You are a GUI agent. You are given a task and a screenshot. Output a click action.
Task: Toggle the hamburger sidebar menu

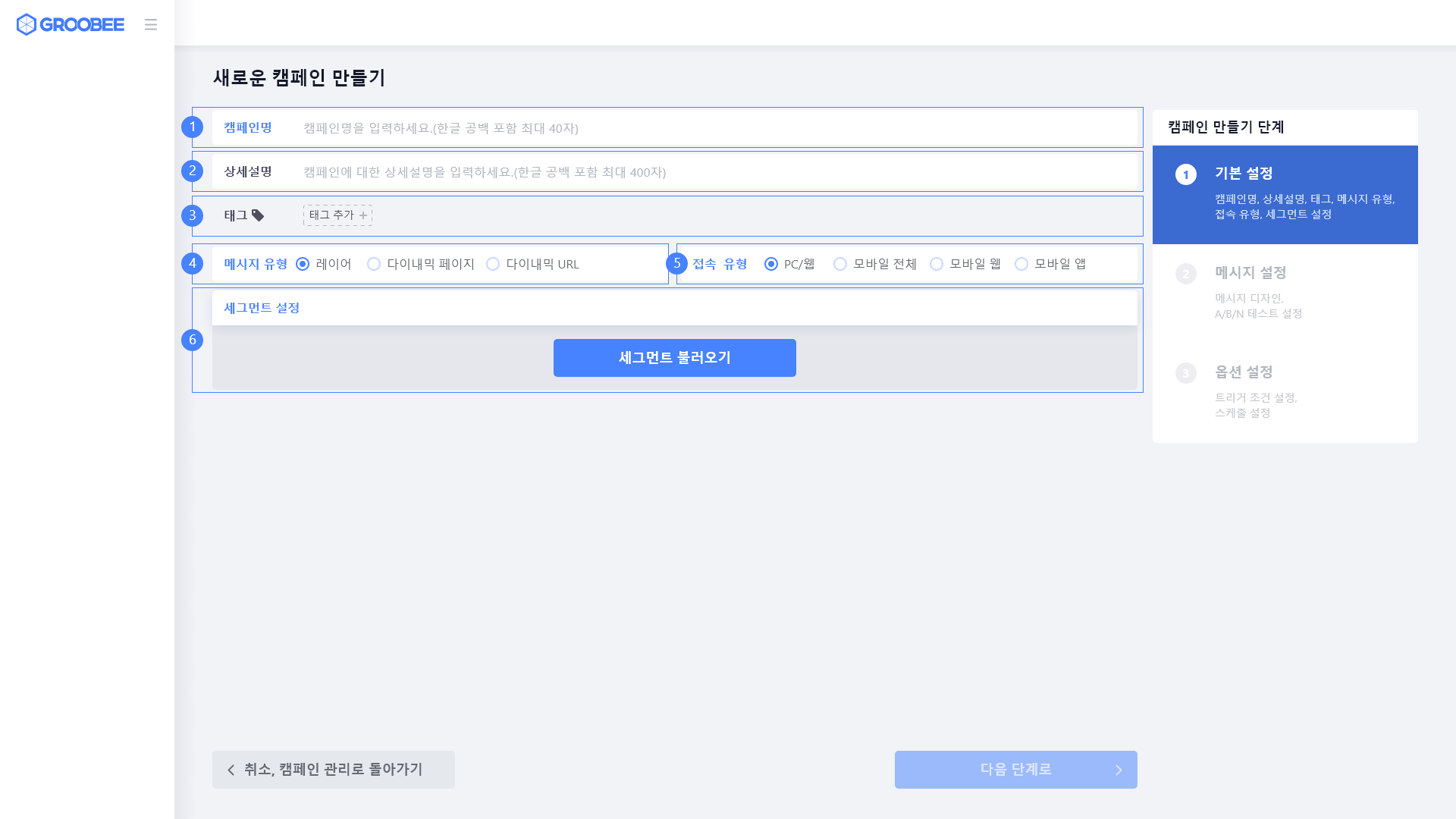point(151,24)
